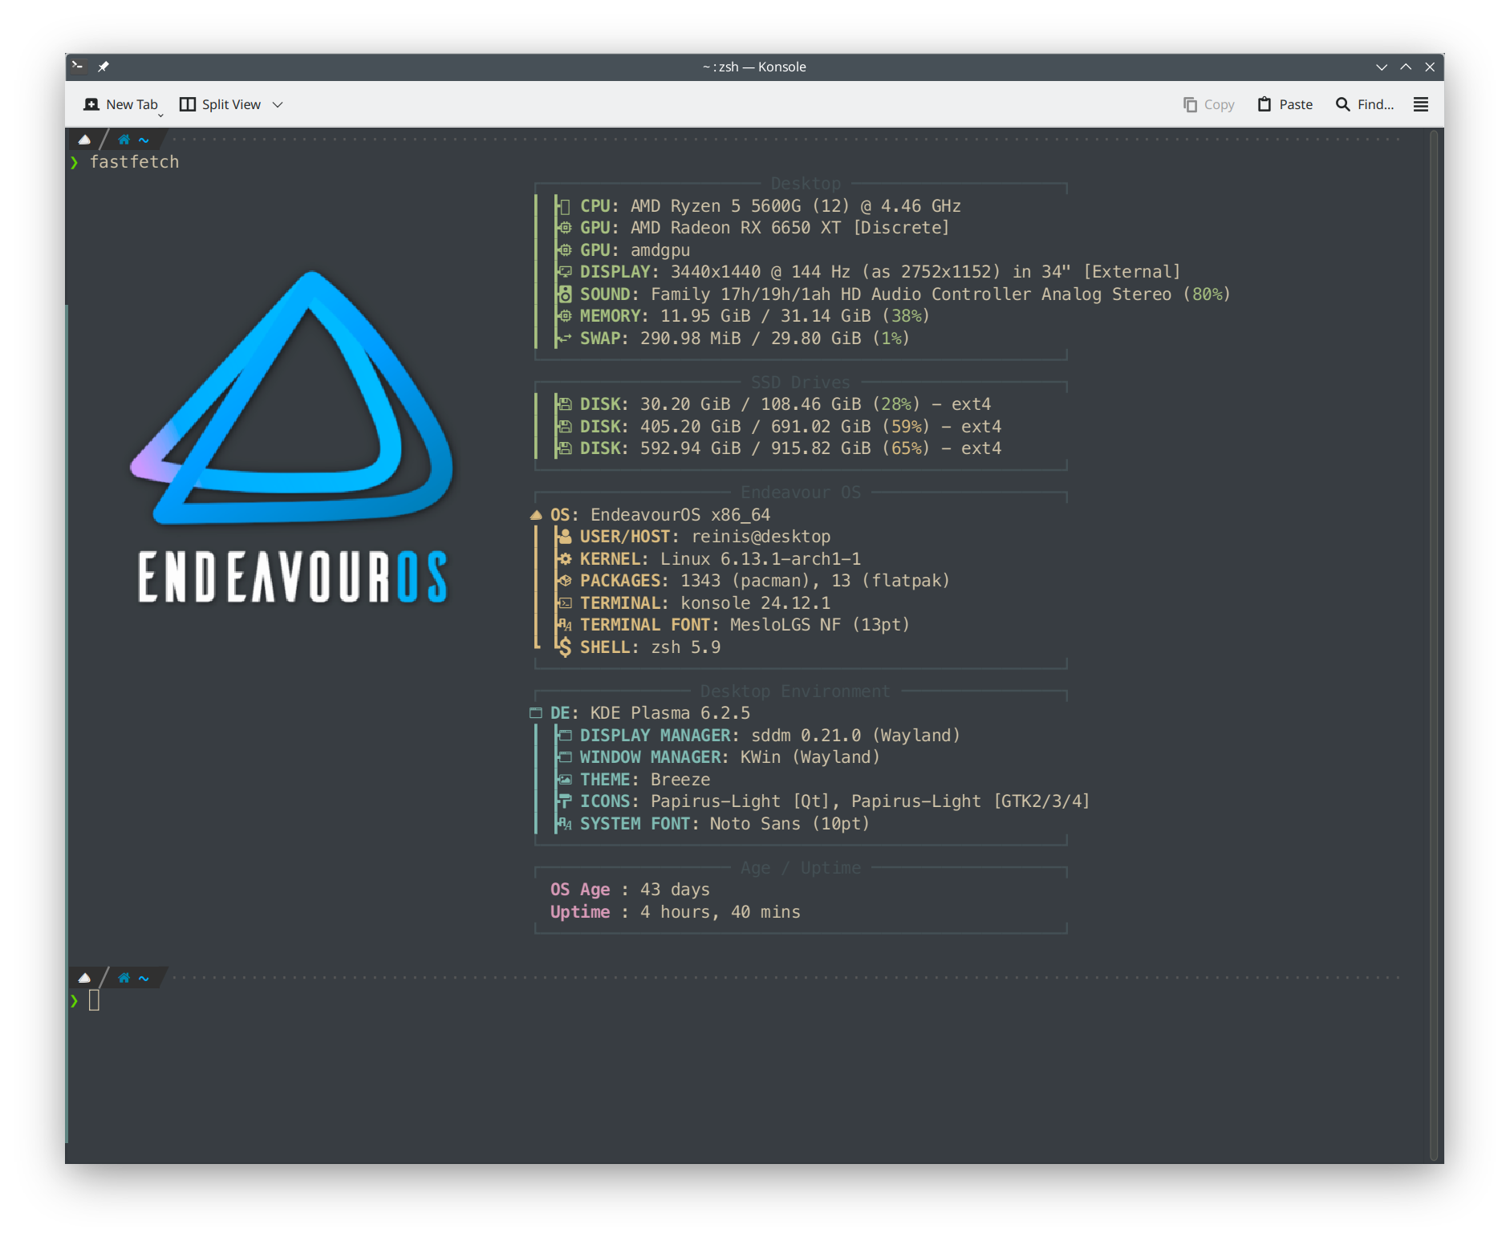Viewport: 1510px width, 1241px height.
Task: Click the bottom prompt cursor block
Action: (x=94, y=1000)
